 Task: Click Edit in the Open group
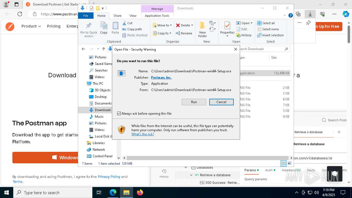241,29
